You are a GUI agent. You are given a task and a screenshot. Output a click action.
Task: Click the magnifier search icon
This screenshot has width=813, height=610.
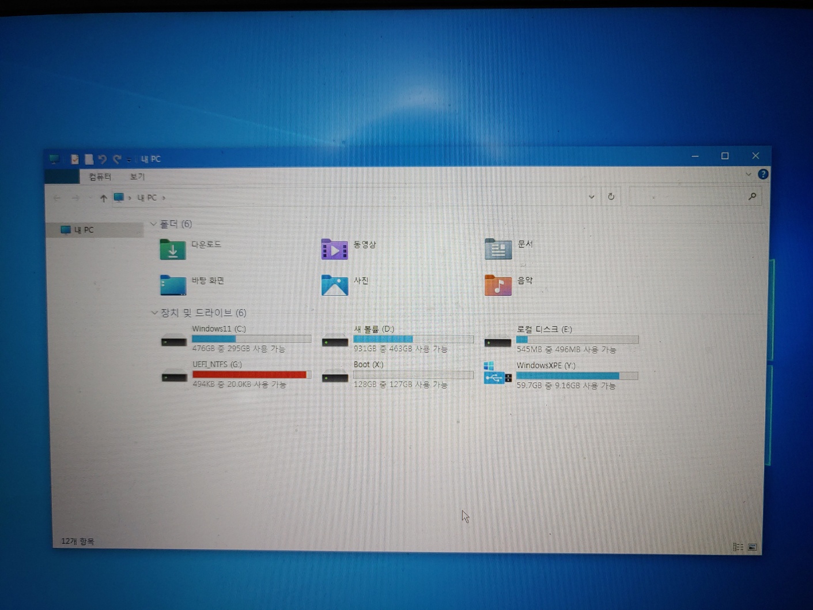click(x=753, y=197)
